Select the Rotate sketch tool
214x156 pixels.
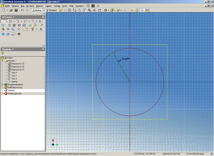coord(13,29)
